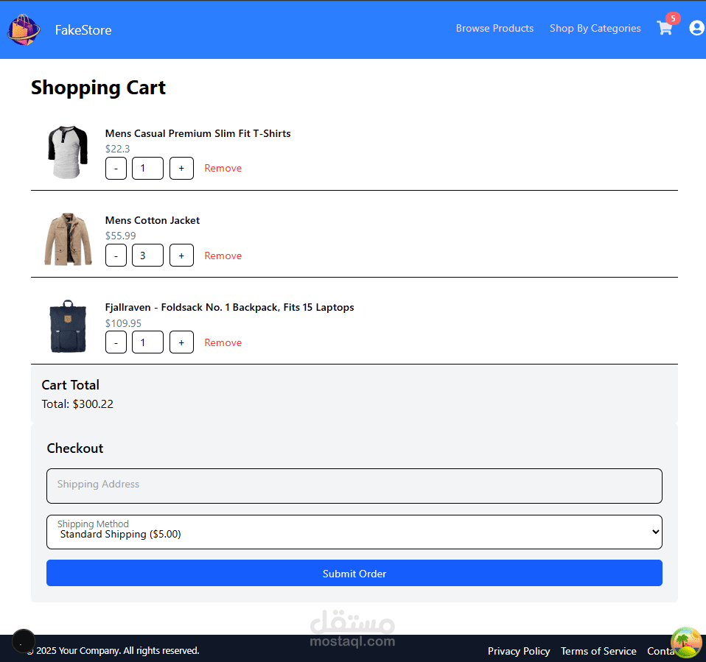The width and height of the screenshot is (706, 662).
Task: Click the Cart Total heading
Action: 70,385
